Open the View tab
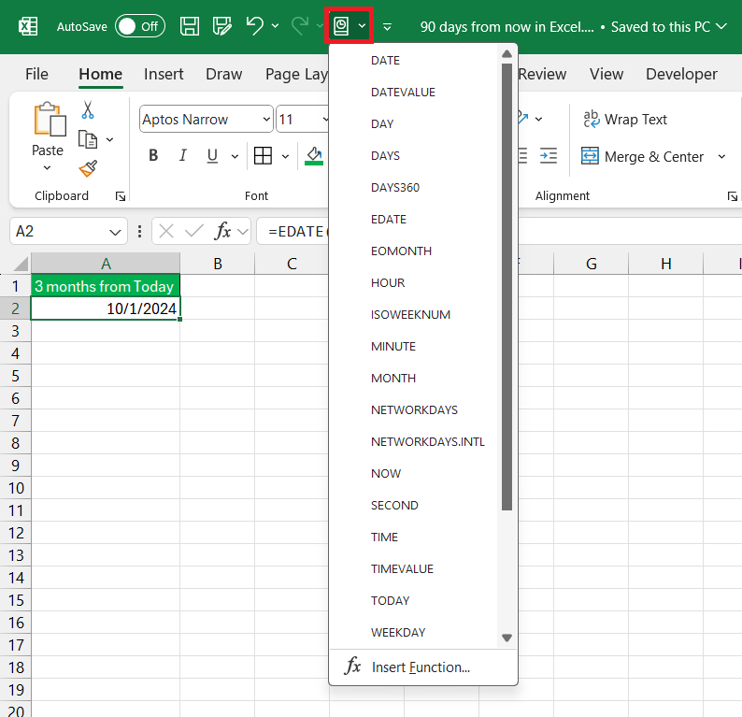Screen dimensions: 742x717 pyautogui.click(x=606, y=74)
